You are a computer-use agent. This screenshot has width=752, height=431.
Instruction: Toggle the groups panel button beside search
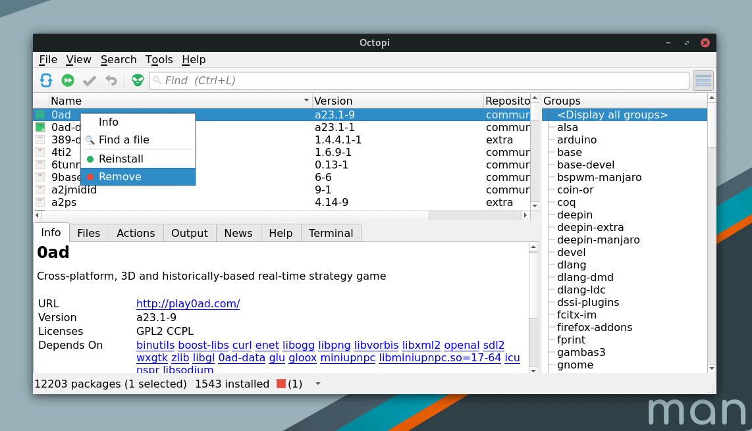703,80
